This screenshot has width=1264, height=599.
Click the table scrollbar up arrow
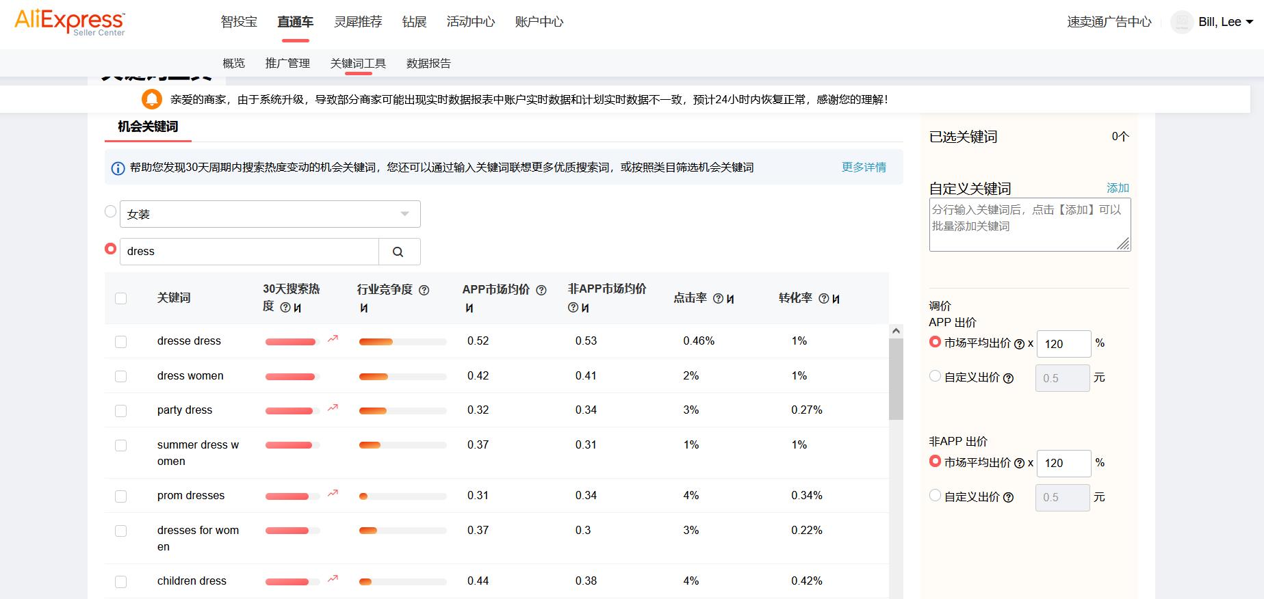coord(896,331)
